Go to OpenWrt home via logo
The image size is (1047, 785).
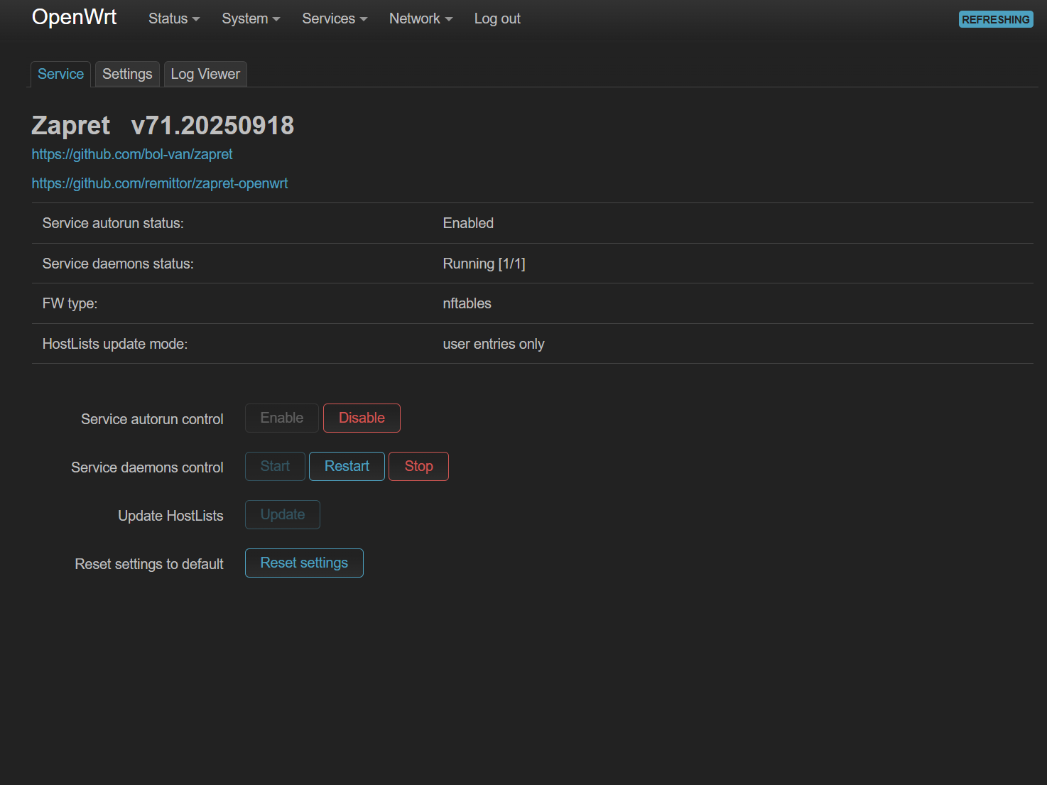(x=75, y=17)
